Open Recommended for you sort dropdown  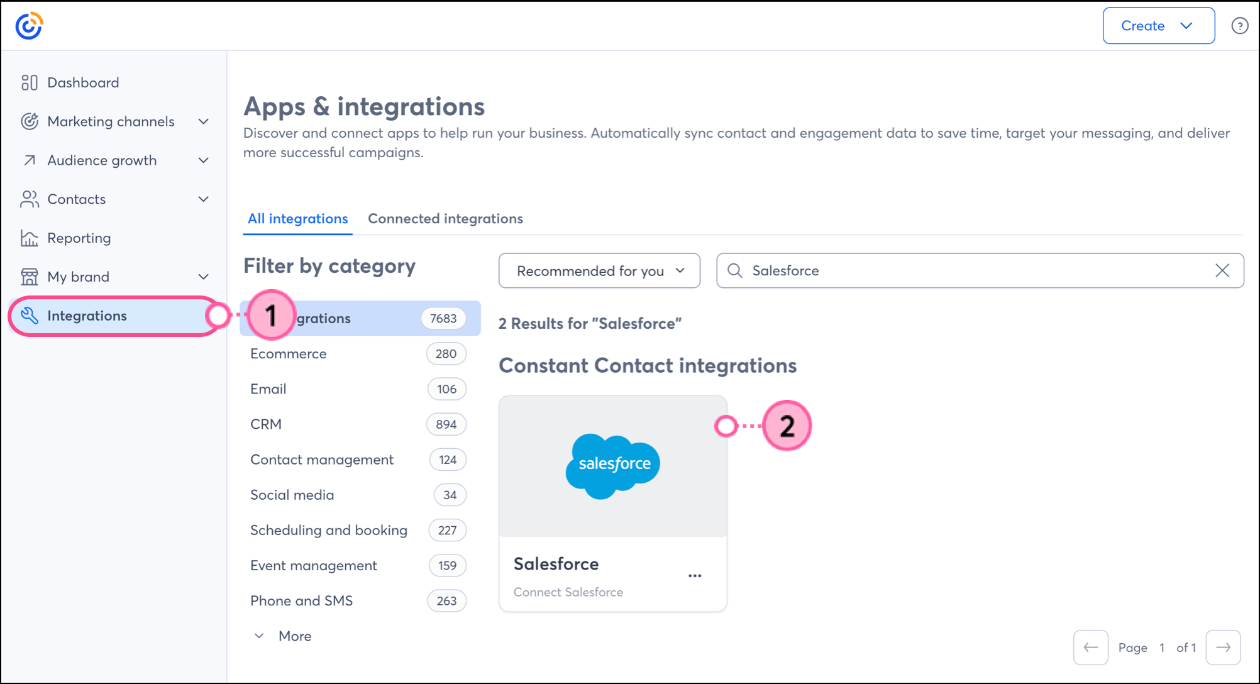click(599, 271)
